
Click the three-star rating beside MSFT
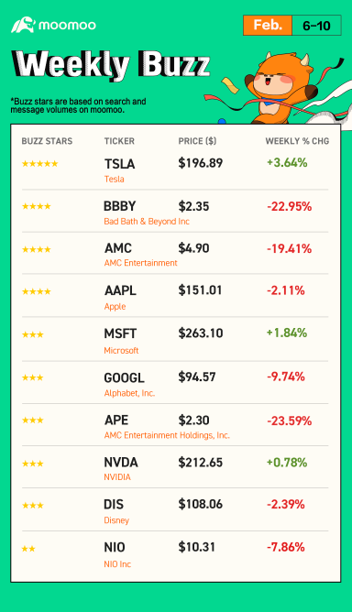(x=33, y=334)
